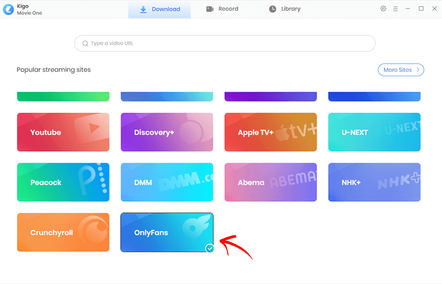Choose the Abema streaming tile
Screen dimensions: 442x284
270,182
